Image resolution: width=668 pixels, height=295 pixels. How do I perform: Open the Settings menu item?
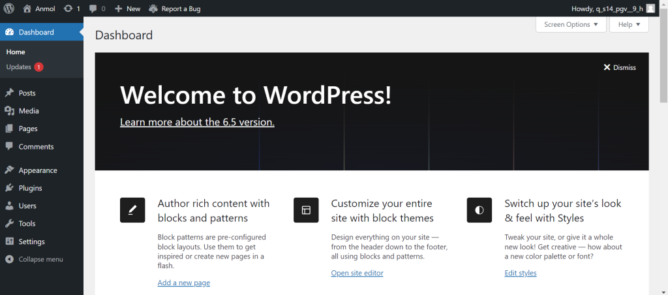click(42, 241)
